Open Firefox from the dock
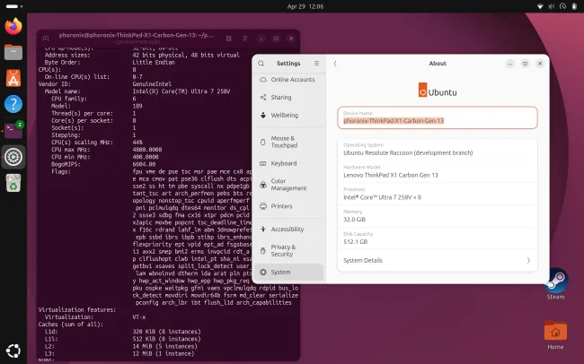 (x=13, y=26)
